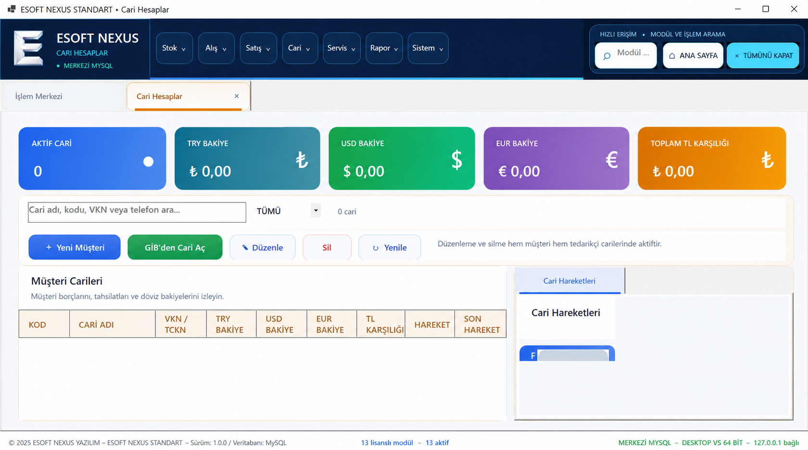Open the Sistem dropdown menu
The height and width of the screenshot is (450, 808).
coord(428,48)
